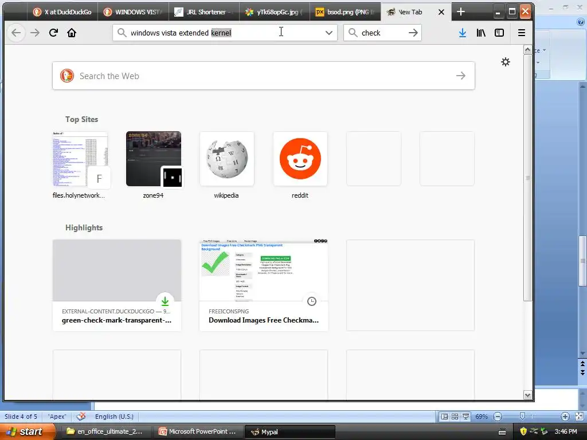Click the browser vertical scrollbar thumb
The height and width of the screenshot is (440, 587).
point(527,178)
